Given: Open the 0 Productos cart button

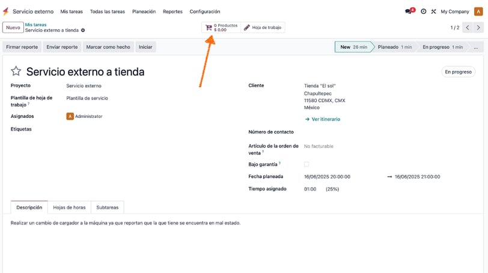Looking at the screenshot, I should 221,28.
